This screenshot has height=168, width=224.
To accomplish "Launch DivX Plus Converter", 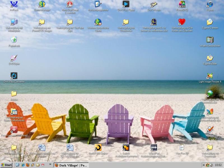I will pyautogui.click(x=14, y=76).
